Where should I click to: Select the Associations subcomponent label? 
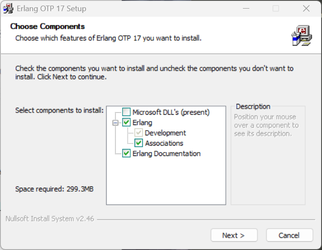pyautogui.click(x=164, y=143)
